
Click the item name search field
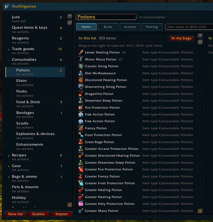coord(189,27)
